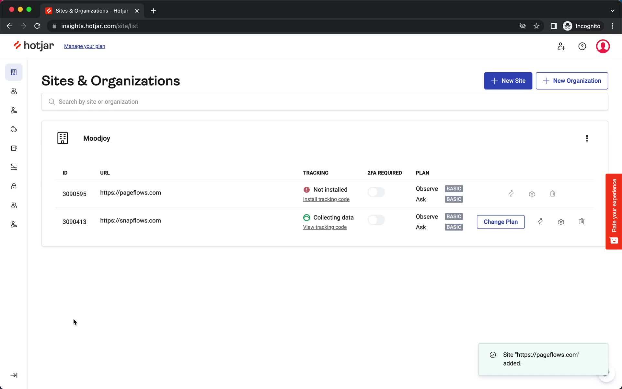Expand collapse sidebar navigation arrow
Viewport: 622px width, 389px height.
(14, 375)
